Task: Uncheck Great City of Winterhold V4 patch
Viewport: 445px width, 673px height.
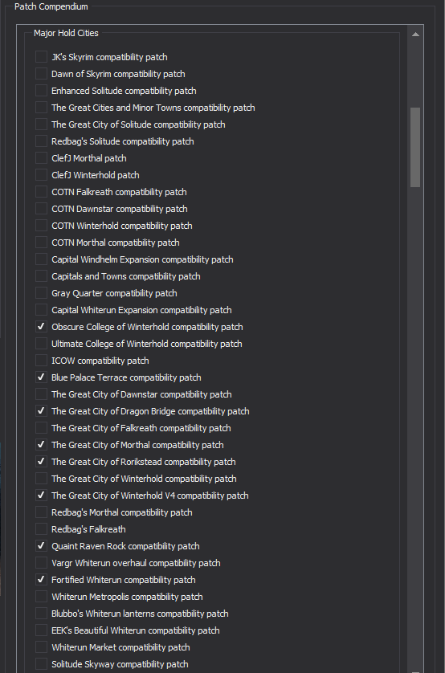Action: tap(41, 496)
